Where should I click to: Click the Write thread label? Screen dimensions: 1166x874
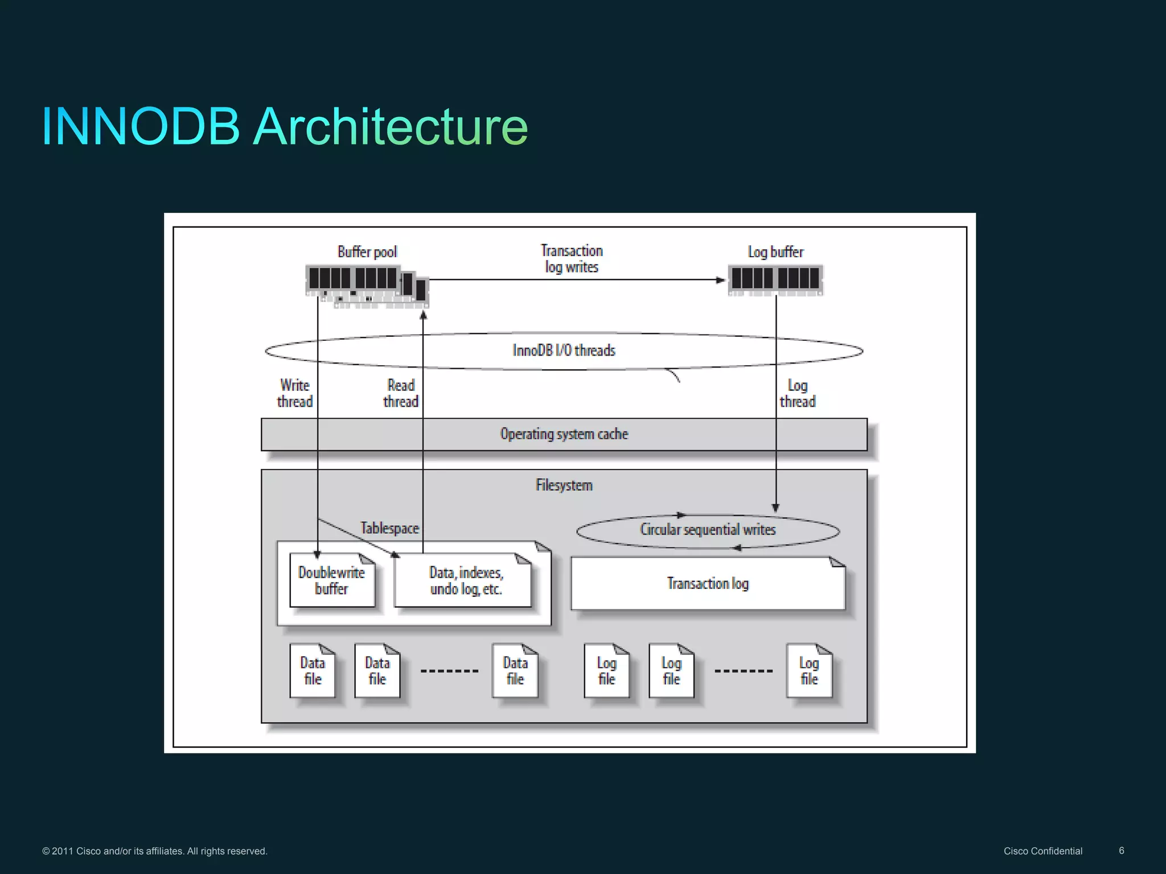294,394
